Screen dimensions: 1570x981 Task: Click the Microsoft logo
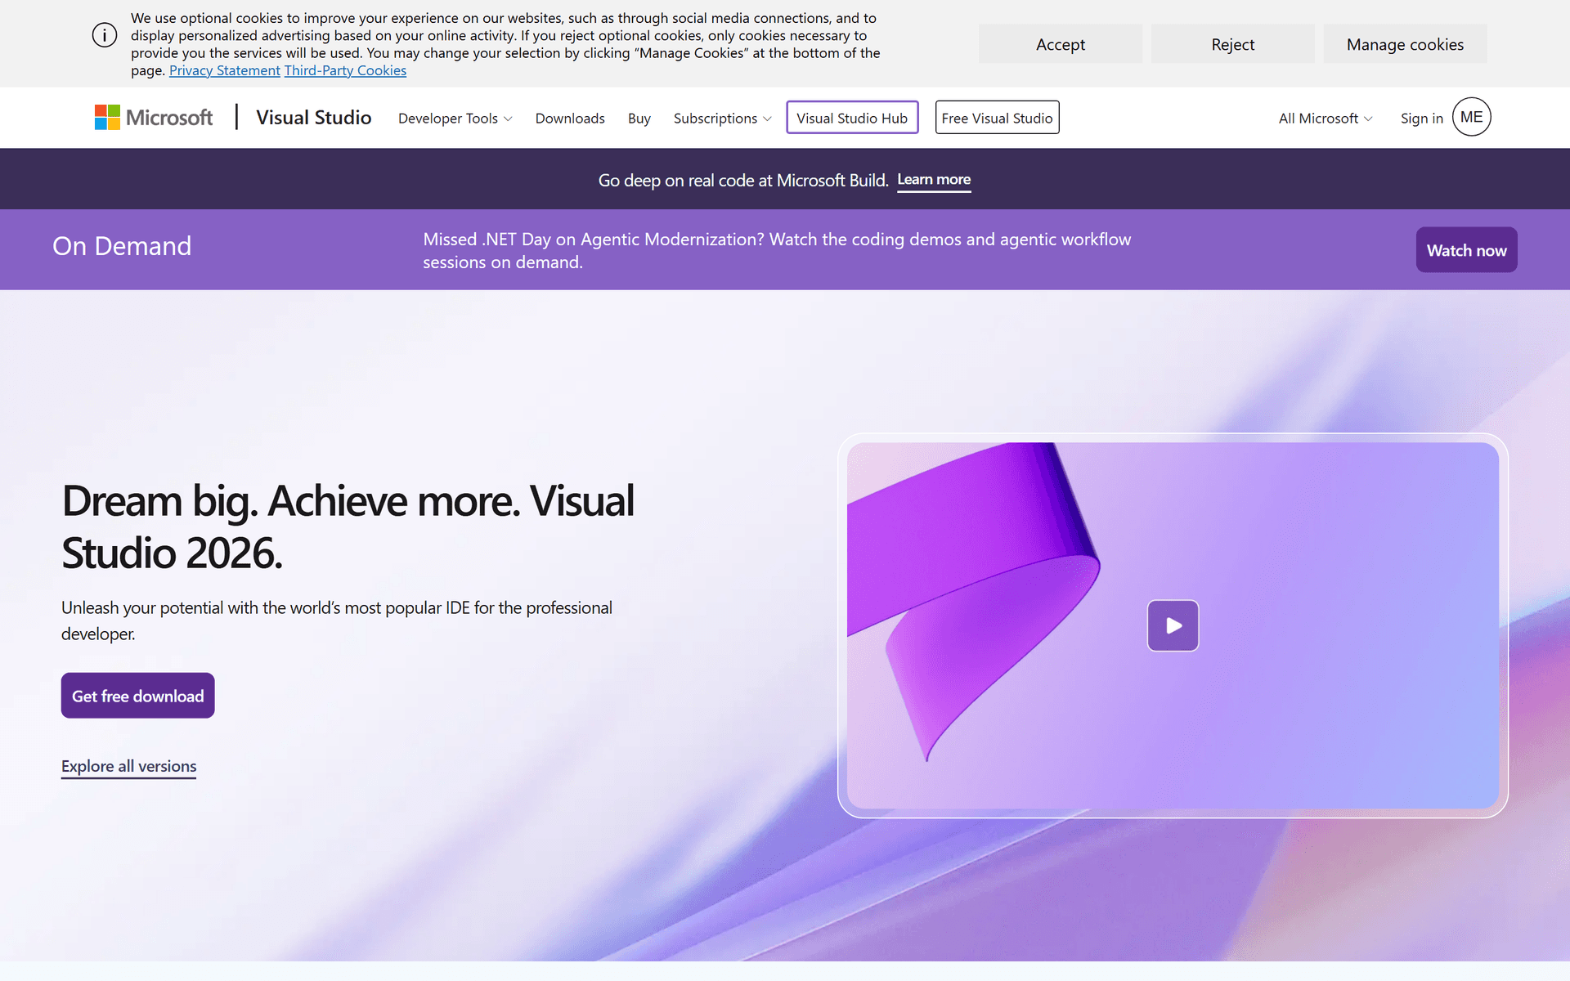154,118
